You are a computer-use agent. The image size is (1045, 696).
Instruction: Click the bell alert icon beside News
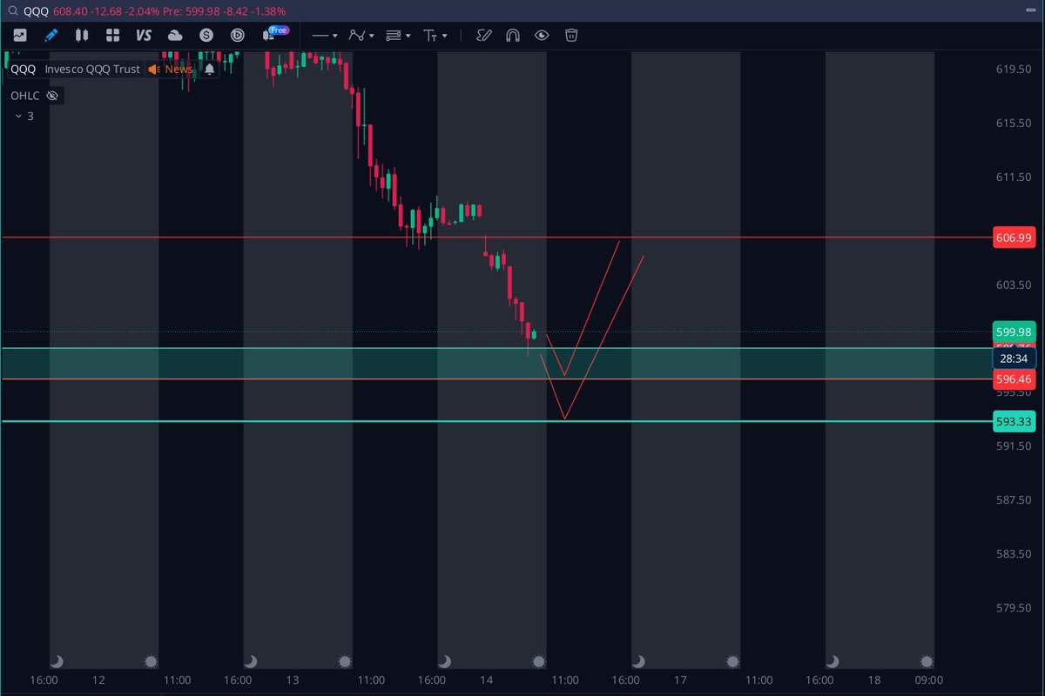click(x=210, y=69)
